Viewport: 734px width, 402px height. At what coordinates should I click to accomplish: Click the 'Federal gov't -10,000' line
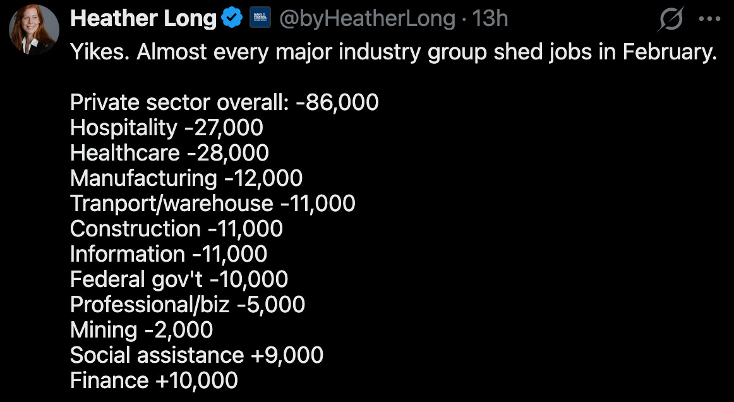click(x=179, y=279)
